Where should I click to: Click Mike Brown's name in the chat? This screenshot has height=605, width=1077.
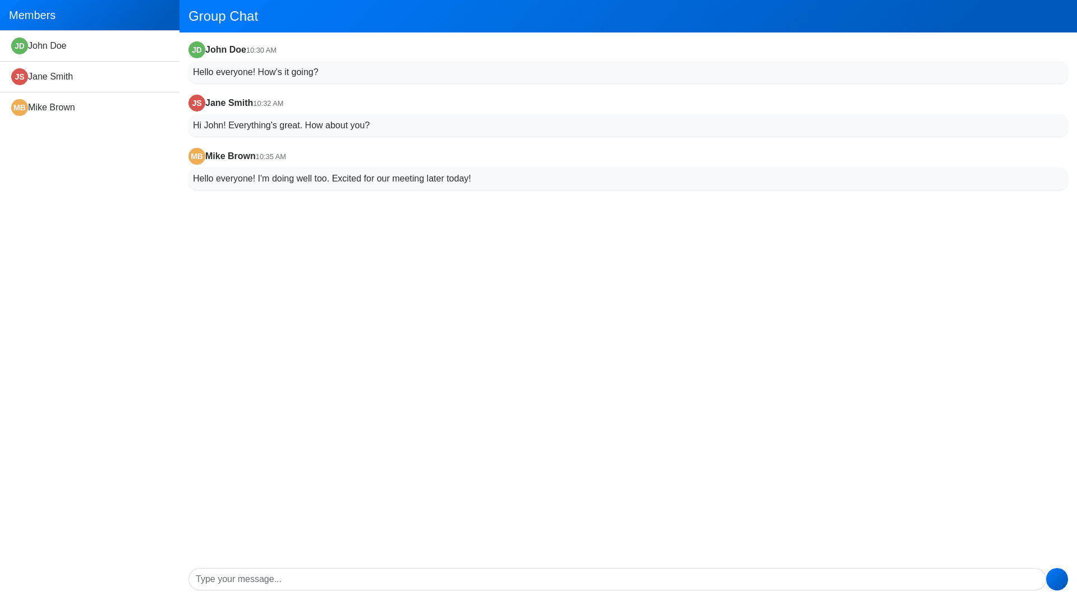[230, 156]
